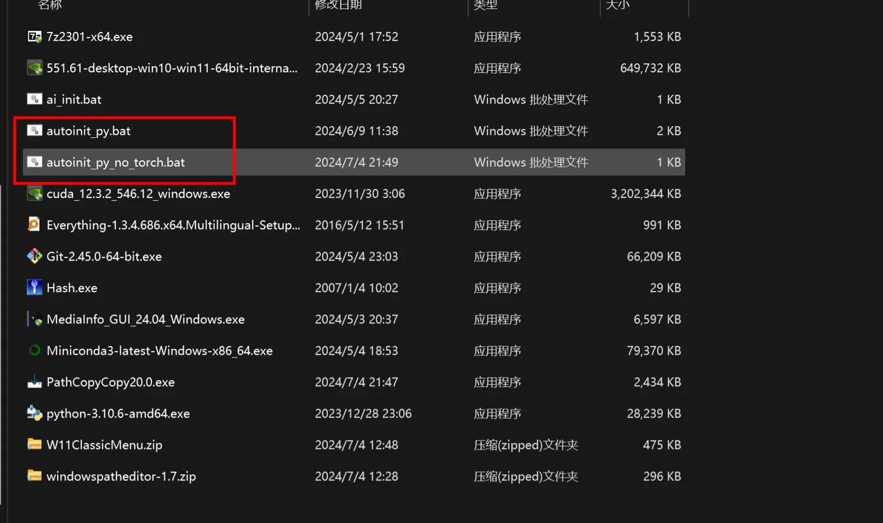Click the PathCopyCopy20.0.exe icon
This screenshot has height=523, width=883.
35,382
